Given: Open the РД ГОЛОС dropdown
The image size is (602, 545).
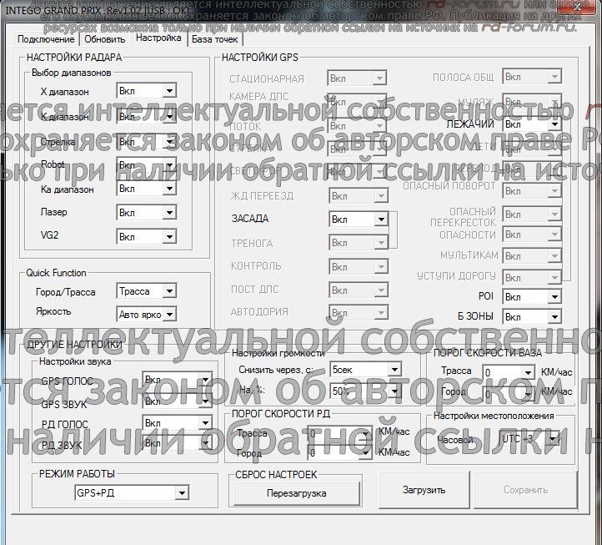Looking at the screenshot, I should point(178,423).
